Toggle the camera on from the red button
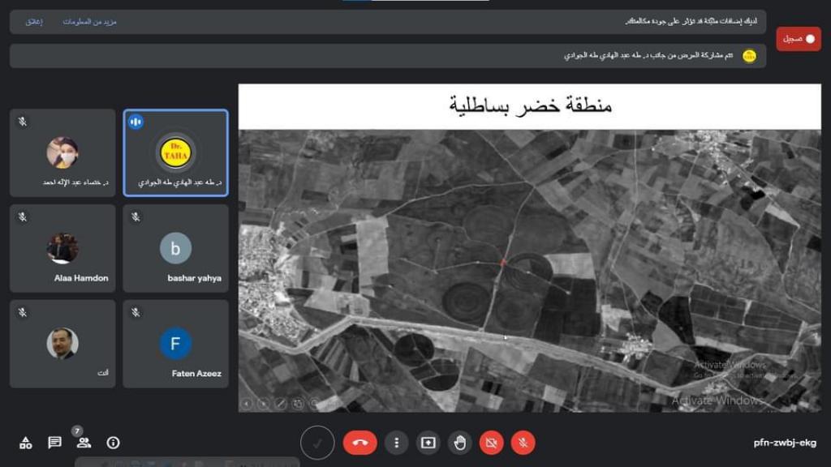This screenshot has height=467, width=831. (491, 443)
